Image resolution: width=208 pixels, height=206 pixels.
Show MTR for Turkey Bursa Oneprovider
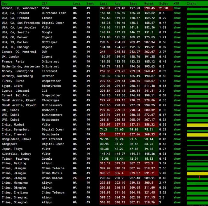pos(177,81)
